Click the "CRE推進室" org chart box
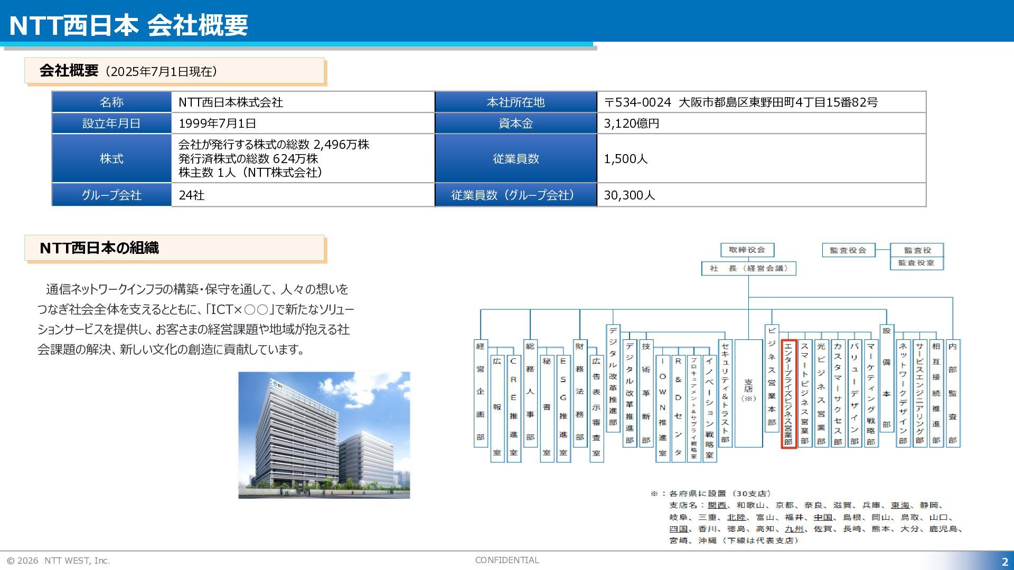 pos(513,408)
